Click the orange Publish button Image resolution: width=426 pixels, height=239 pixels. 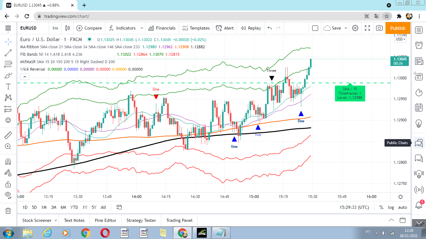(x=398, y=28)
